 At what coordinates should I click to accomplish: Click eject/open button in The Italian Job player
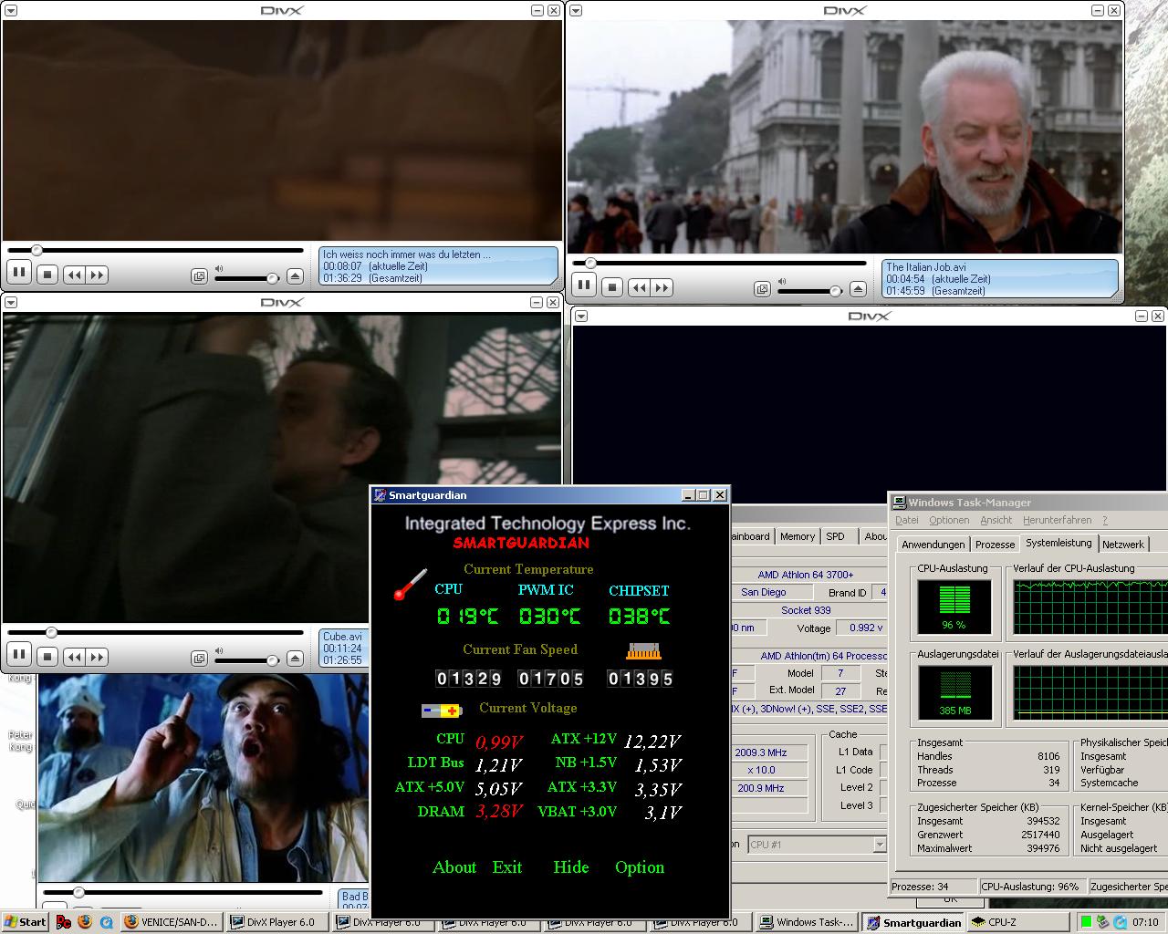click(858, 289)
